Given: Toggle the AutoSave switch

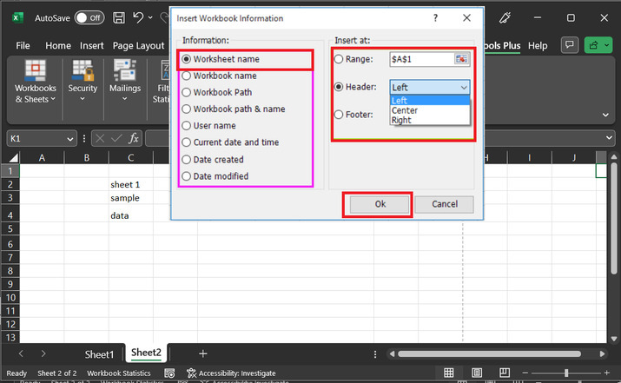Looking at the screenshot, I should click(x=89, y=18).
